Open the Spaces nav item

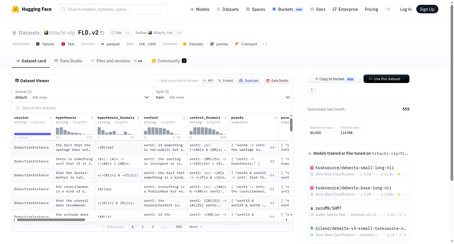255,9
